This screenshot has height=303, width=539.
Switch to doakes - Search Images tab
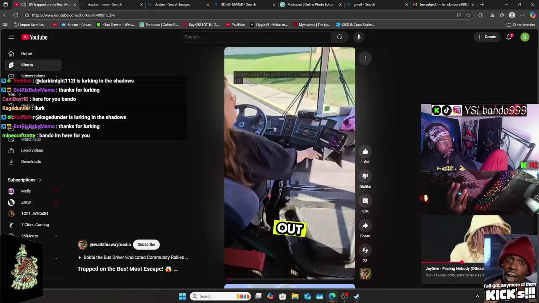[x=178, y=5]
